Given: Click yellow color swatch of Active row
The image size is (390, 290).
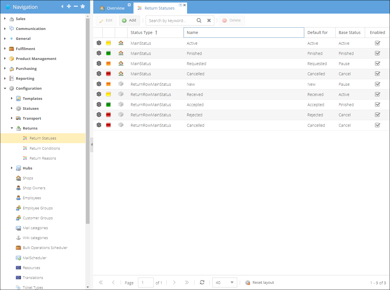Looking at the screenshot, I should (x=108, y=43).
